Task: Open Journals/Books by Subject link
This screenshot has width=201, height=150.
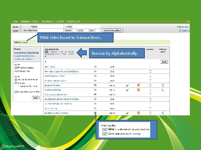Action: 25,56
